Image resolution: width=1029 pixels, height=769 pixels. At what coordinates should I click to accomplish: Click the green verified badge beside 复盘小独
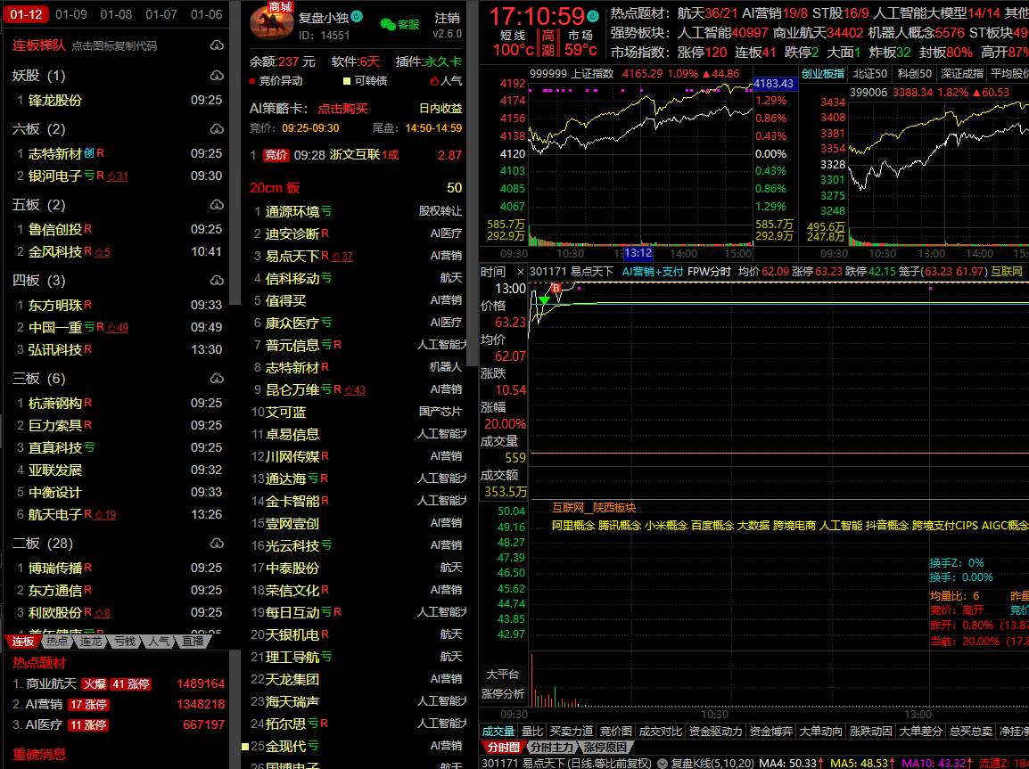357,17
